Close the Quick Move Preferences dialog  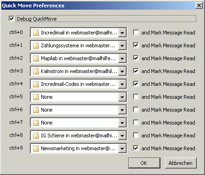199,6
